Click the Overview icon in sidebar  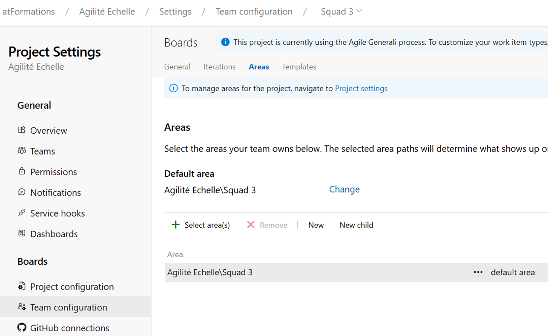[x=22, y=130]
